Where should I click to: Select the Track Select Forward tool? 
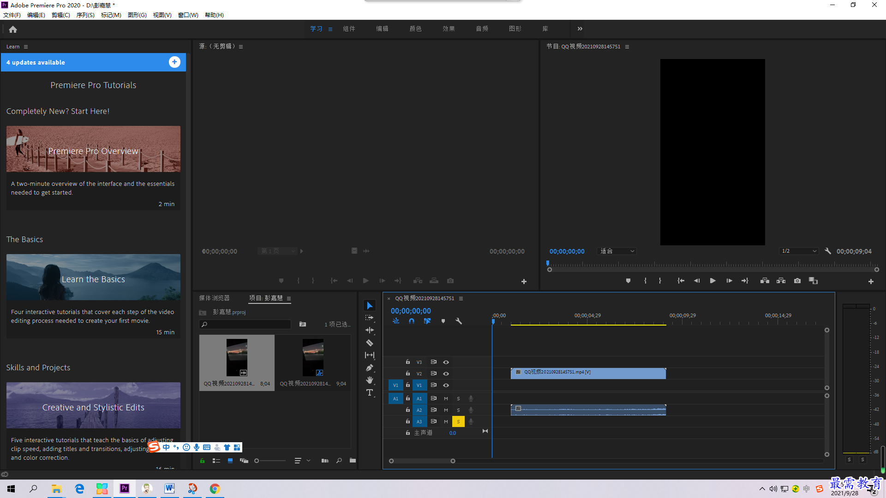point(370,318)
